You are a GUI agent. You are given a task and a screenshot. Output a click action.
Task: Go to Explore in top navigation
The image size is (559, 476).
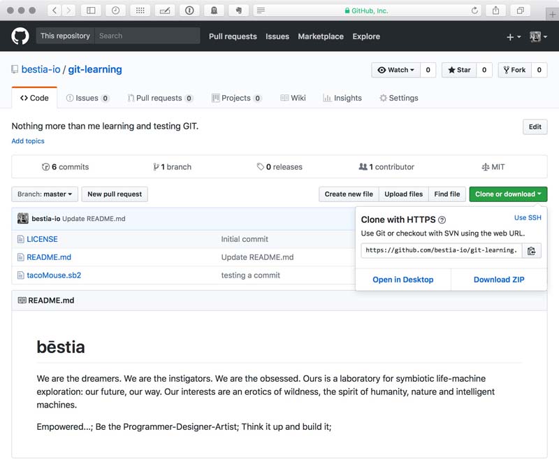click(x=366, y=36)
